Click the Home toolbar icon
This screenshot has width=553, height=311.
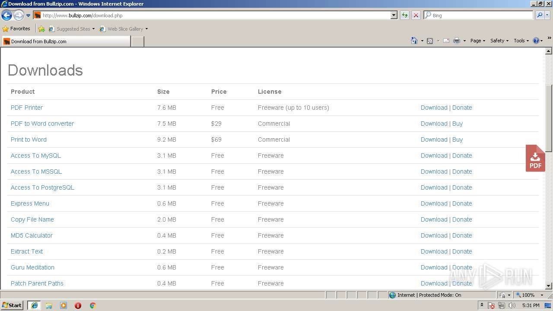click(x=414, y=41)
